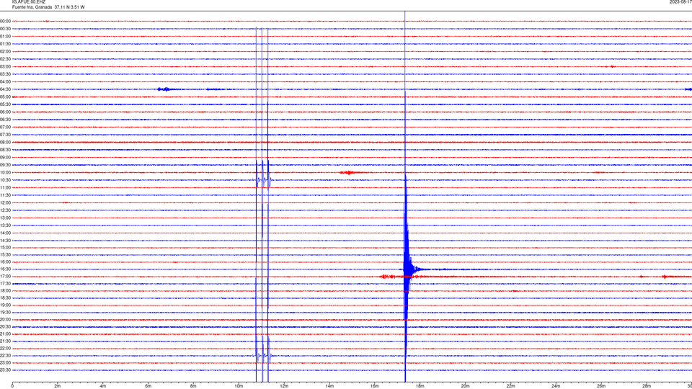This screenshot has height=389, width=692.
Task: Select the 01:00 time label
Action: pyautogui.click(x=5, y=36)
